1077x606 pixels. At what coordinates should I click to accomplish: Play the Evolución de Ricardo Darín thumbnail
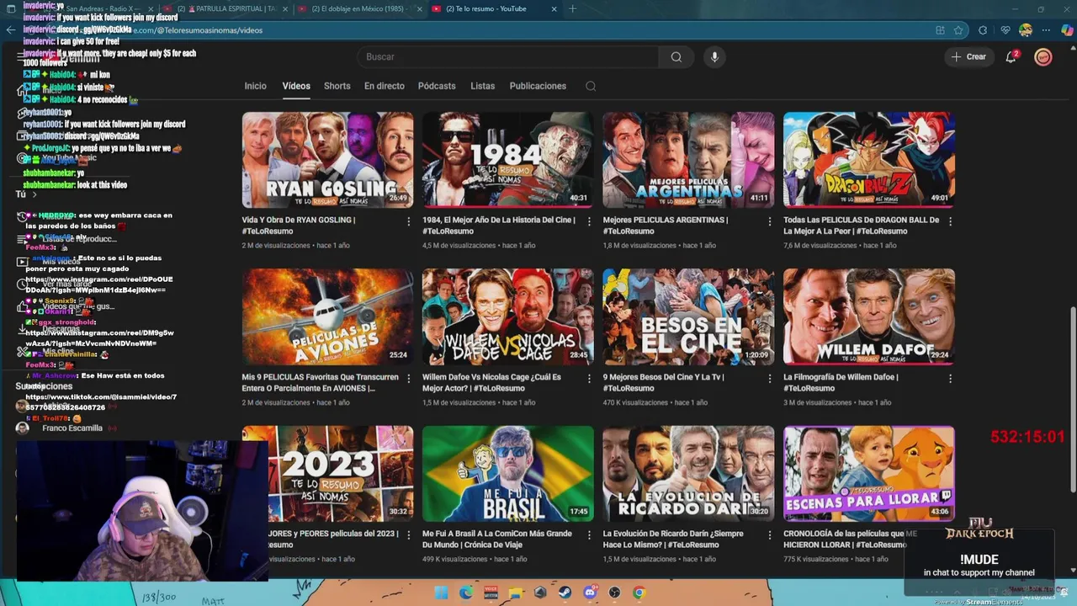pyautogui.click(x=688, y=474)
